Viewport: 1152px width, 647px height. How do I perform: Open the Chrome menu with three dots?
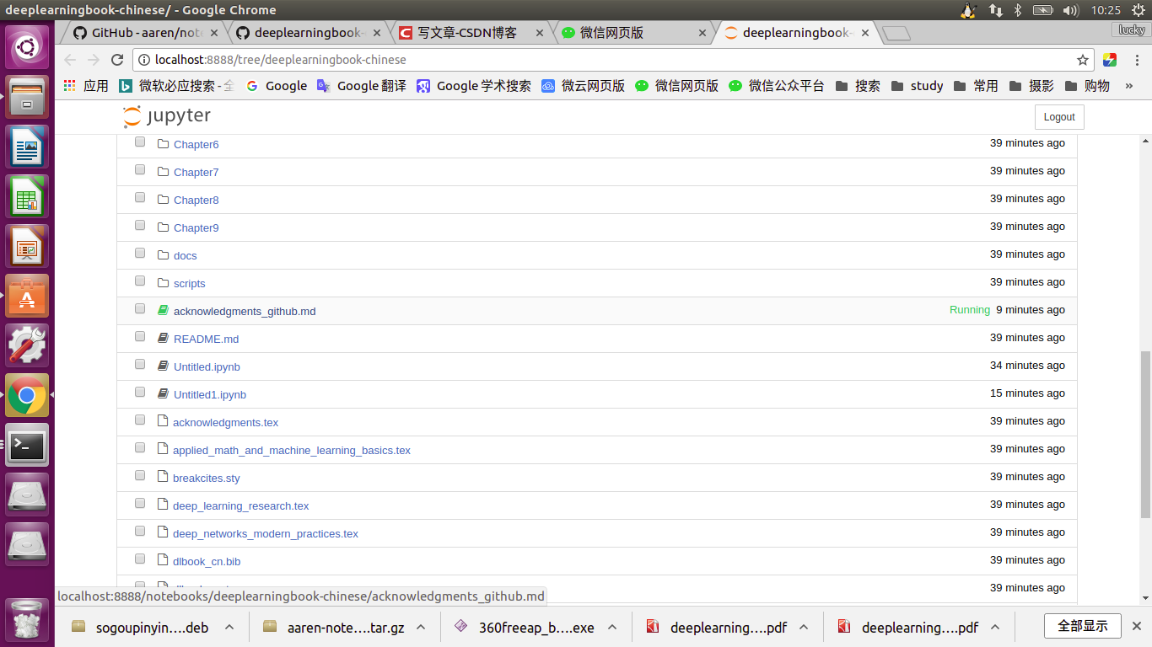tap(1138, 60)
